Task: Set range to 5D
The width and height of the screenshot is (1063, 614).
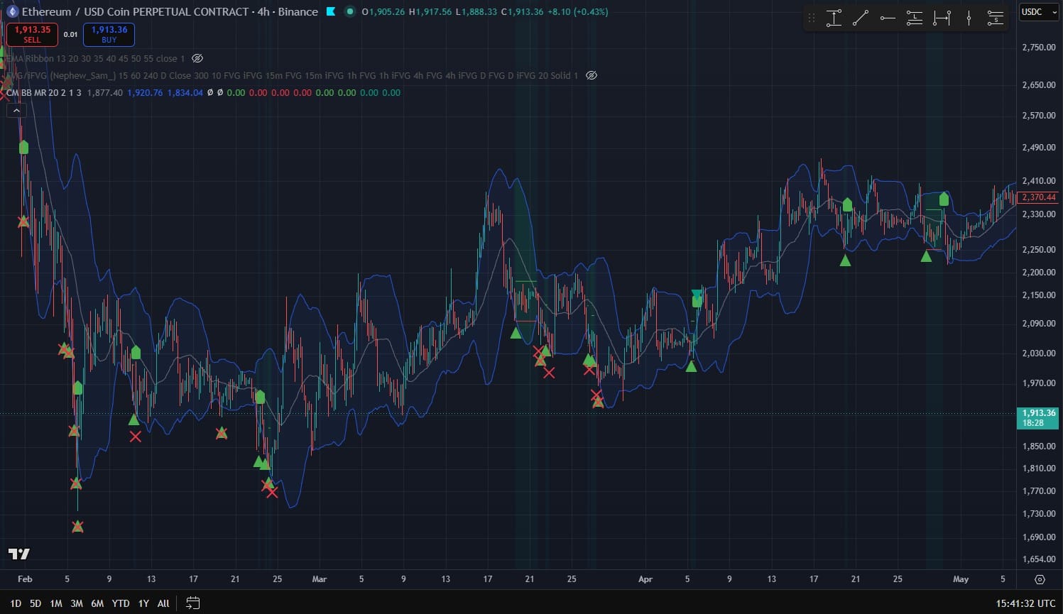Action: 36,603
